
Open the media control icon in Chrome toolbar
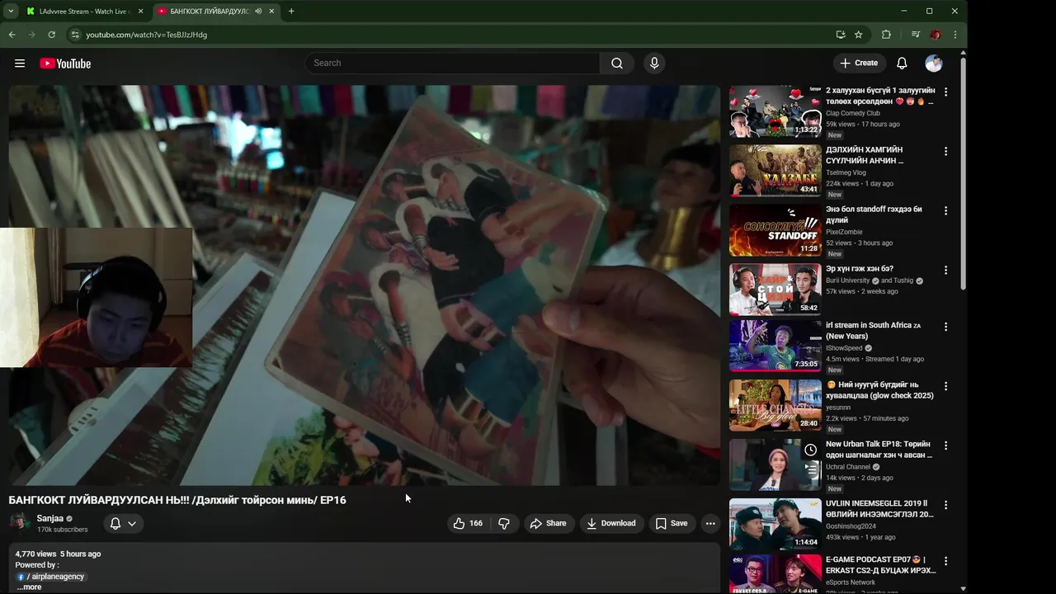click(915, 35)
